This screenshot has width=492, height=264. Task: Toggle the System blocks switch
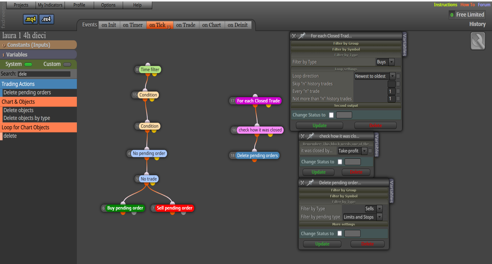28,64
